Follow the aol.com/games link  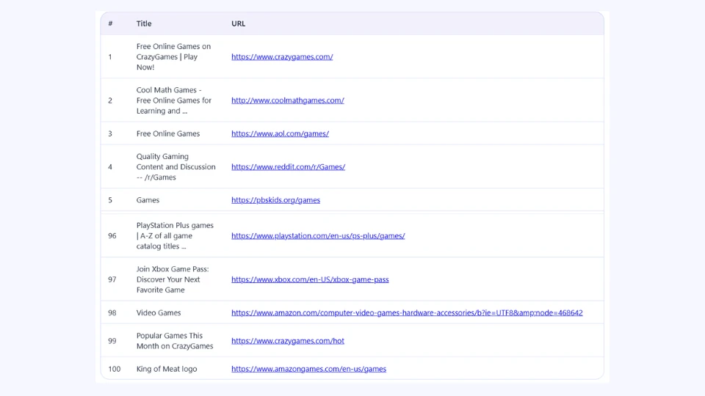pyautogui.click(x=280, y=133)
